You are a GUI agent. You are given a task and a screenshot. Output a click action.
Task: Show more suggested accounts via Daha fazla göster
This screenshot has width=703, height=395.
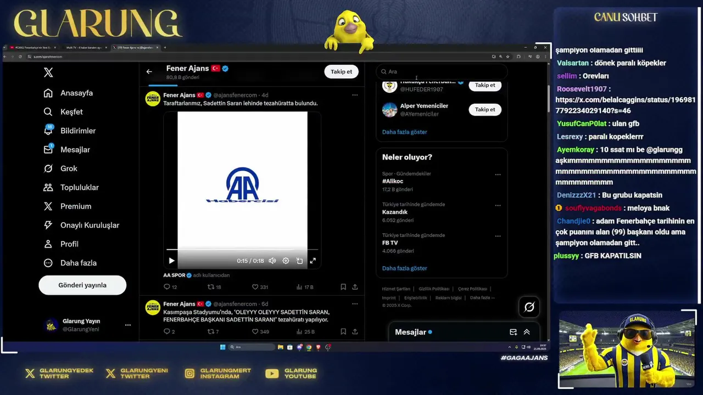pyautogui.click(x=404, y=132)
